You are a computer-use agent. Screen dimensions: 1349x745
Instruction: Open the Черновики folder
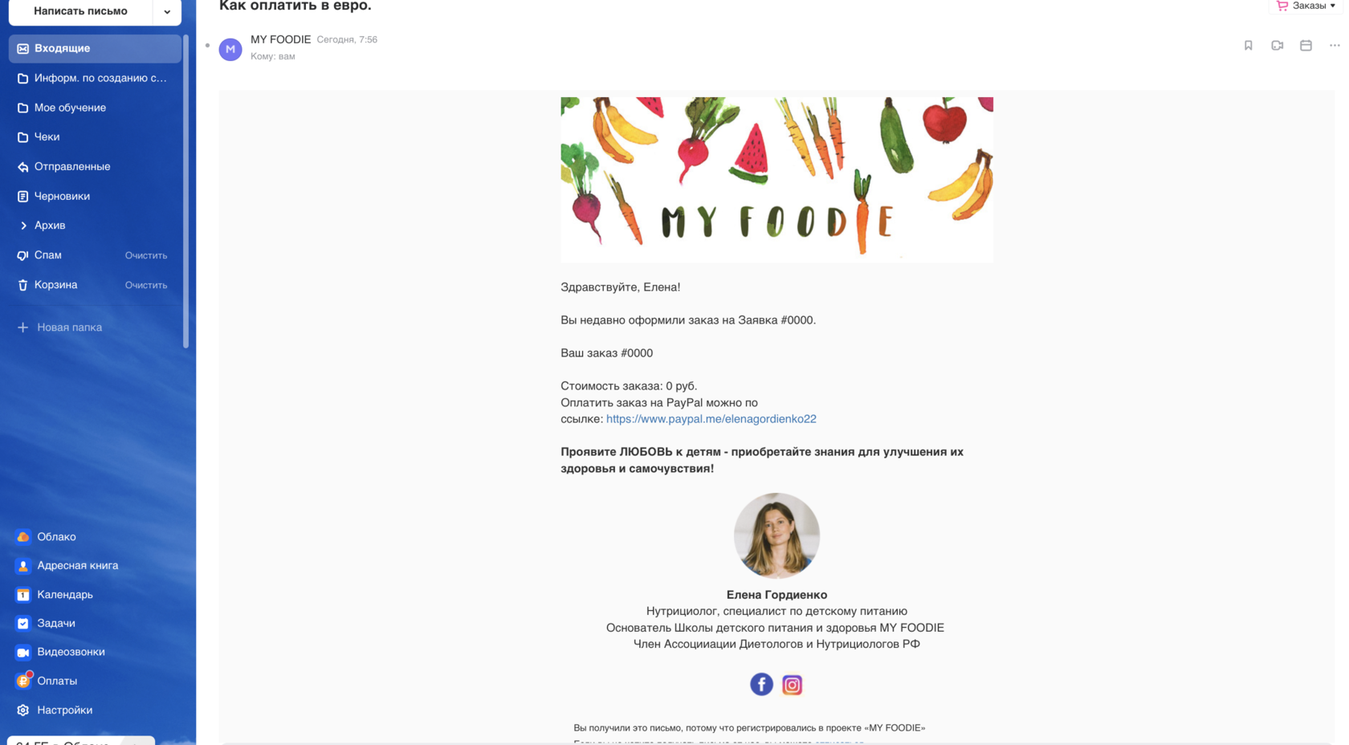coord(95,196)
